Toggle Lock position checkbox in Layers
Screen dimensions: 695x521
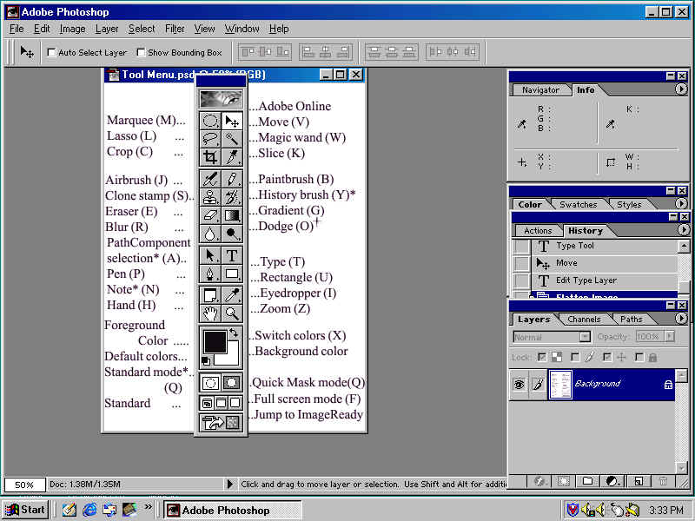tap(607, 357)
